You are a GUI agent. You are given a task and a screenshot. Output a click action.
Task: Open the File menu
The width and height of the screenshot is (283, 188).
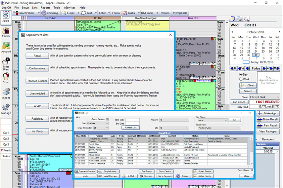point(17,8)
